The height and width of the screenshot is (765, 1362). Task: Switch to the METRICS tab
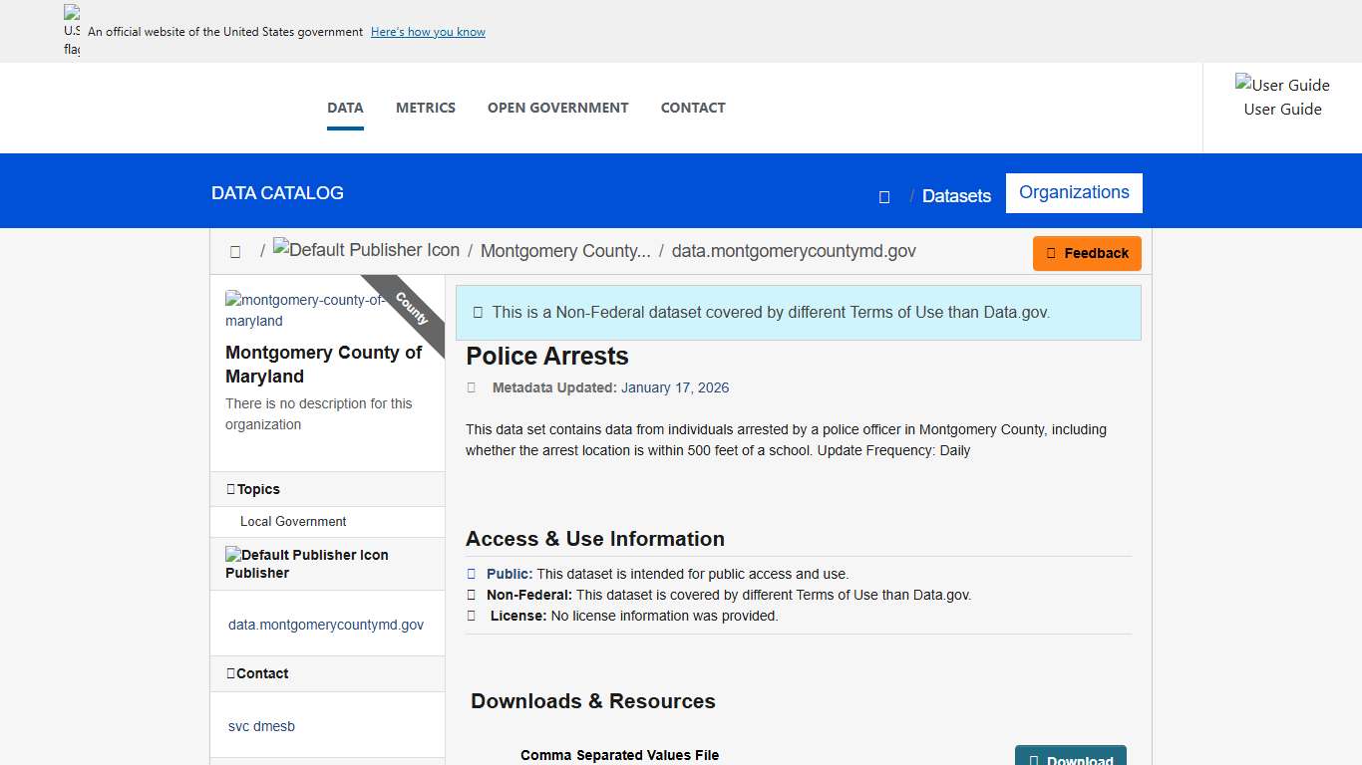pyautogui.click(x=426, y=108)
